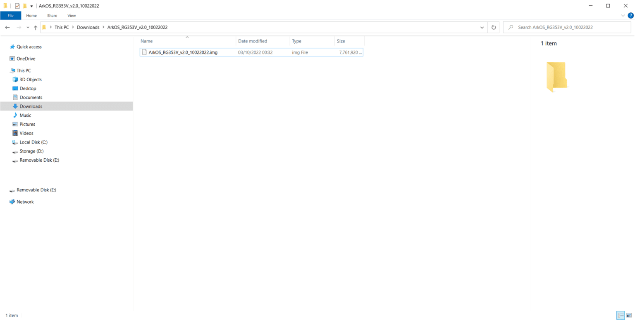Viewport: 635px width, 320px height.
Task: Click the Back navigation arrow
Action: point(7,27)
